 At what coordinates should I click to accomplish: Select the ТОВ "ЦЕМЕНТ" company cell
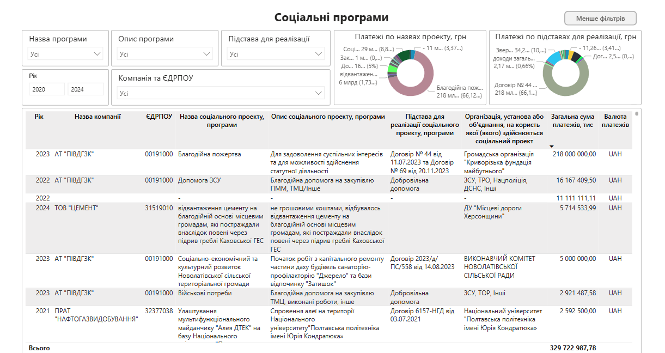coord(76,208)
